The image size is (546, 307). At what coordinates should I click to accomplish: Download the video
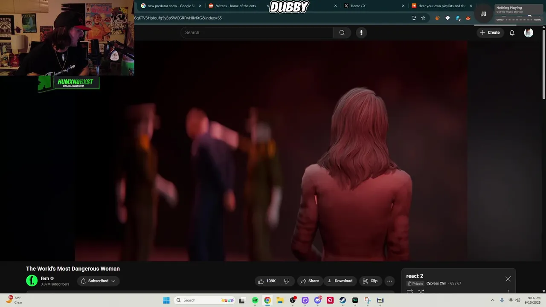tap(340, 281)
